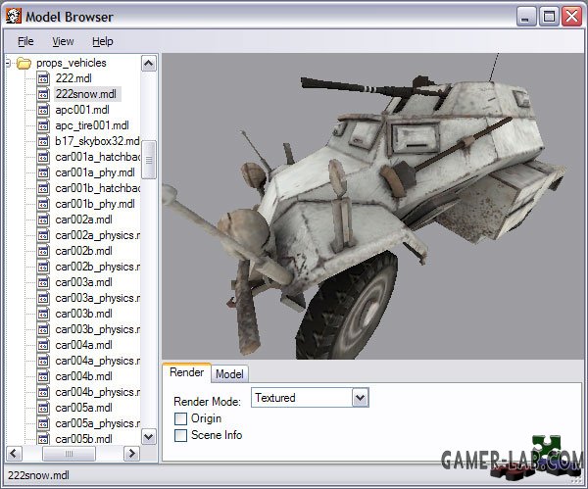Enable the Origin checkbox

pos(180,418)
